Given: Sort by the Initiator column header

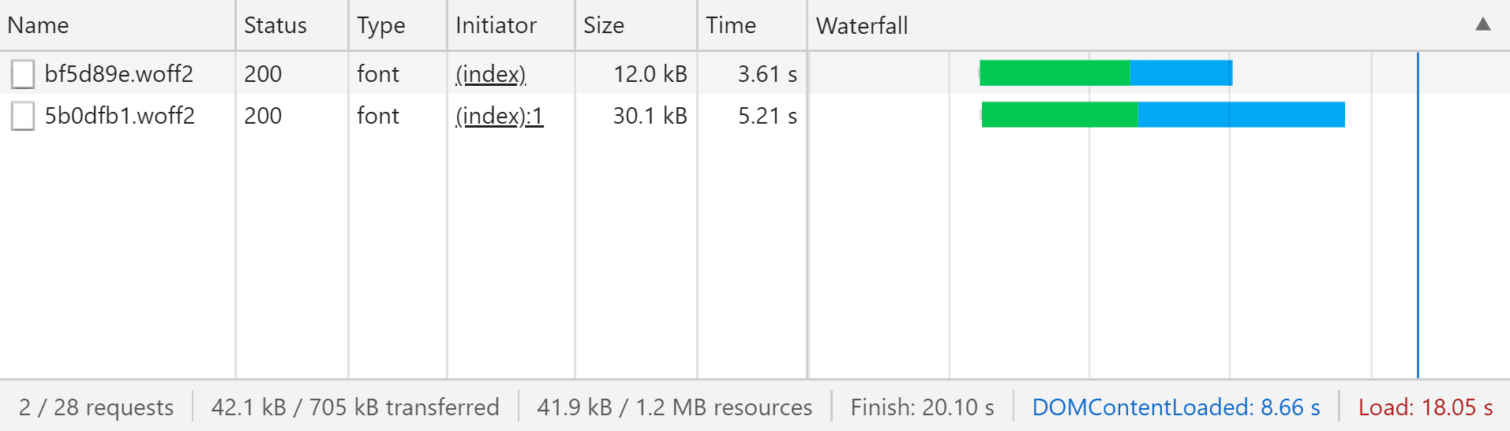Looking at the screenshot, I should [496, 25].
